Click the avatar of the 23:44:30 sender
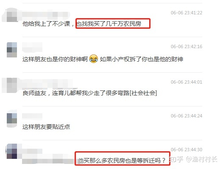This screenshot has width=223, height=169. click(x=12, y=151)
